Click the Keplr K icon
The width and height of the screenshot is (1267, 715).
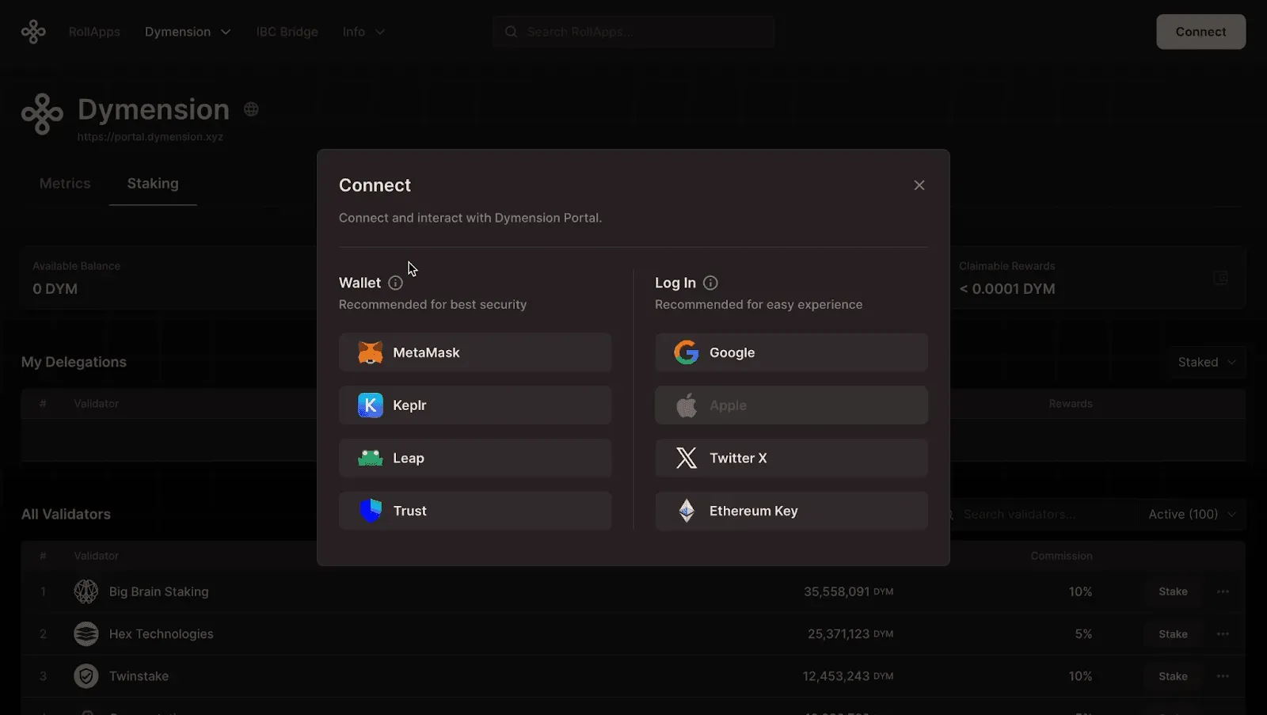pos(370,405)
